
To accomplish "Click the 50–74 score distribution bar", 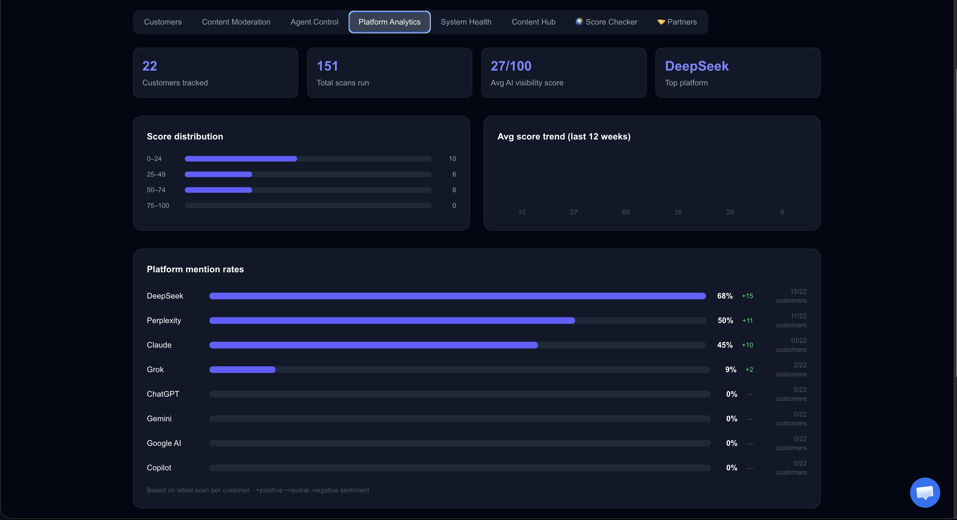I will click(308, 190).
